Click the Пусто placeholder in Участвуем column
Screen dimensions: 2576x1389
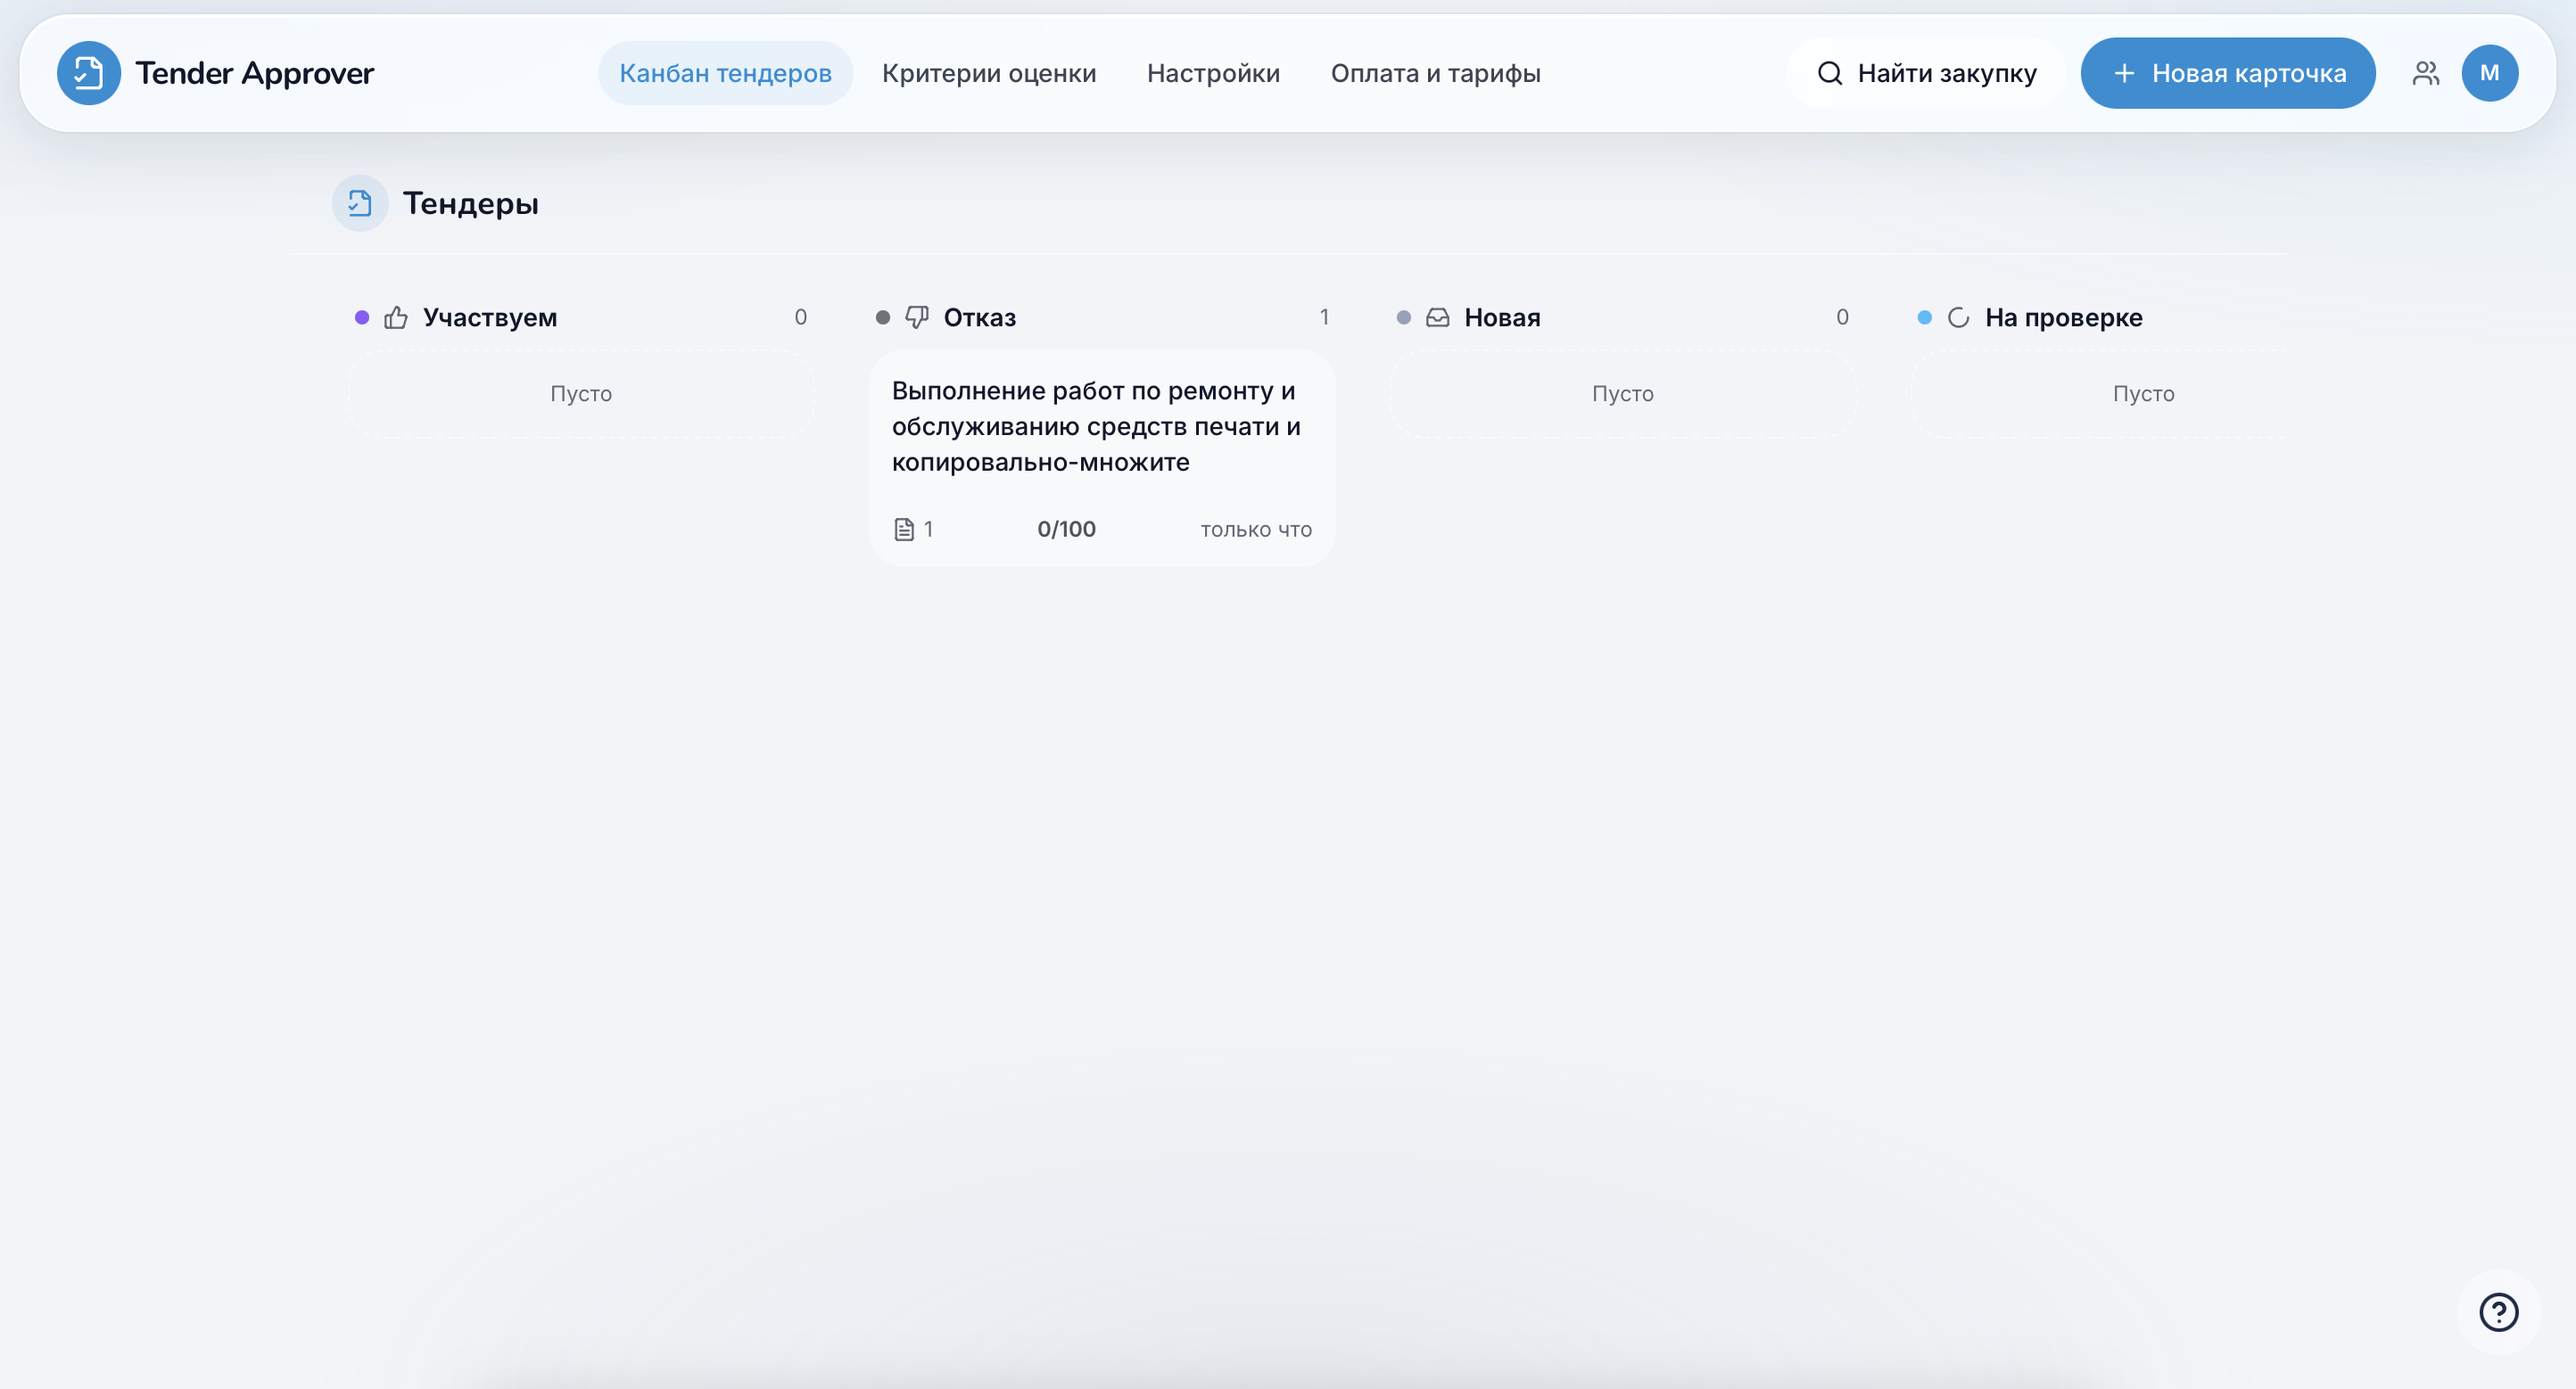[581, 394]
